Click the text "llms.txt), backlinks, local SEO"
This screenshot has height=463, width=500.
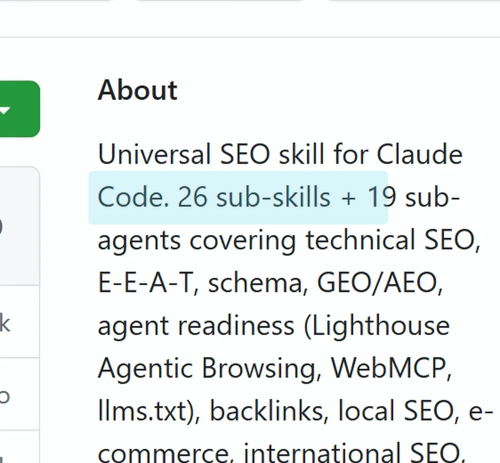[276, 411]
